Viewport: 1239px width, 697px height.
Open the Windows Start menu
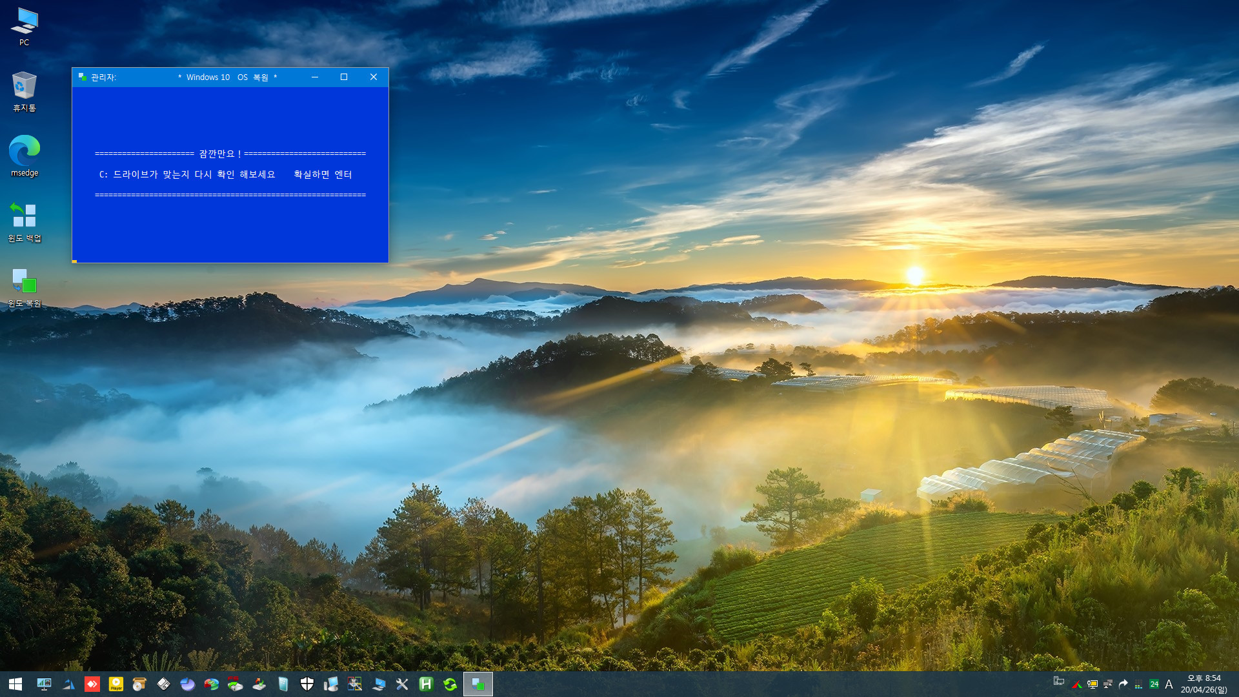pyautogui.click(x=15, y=684)
